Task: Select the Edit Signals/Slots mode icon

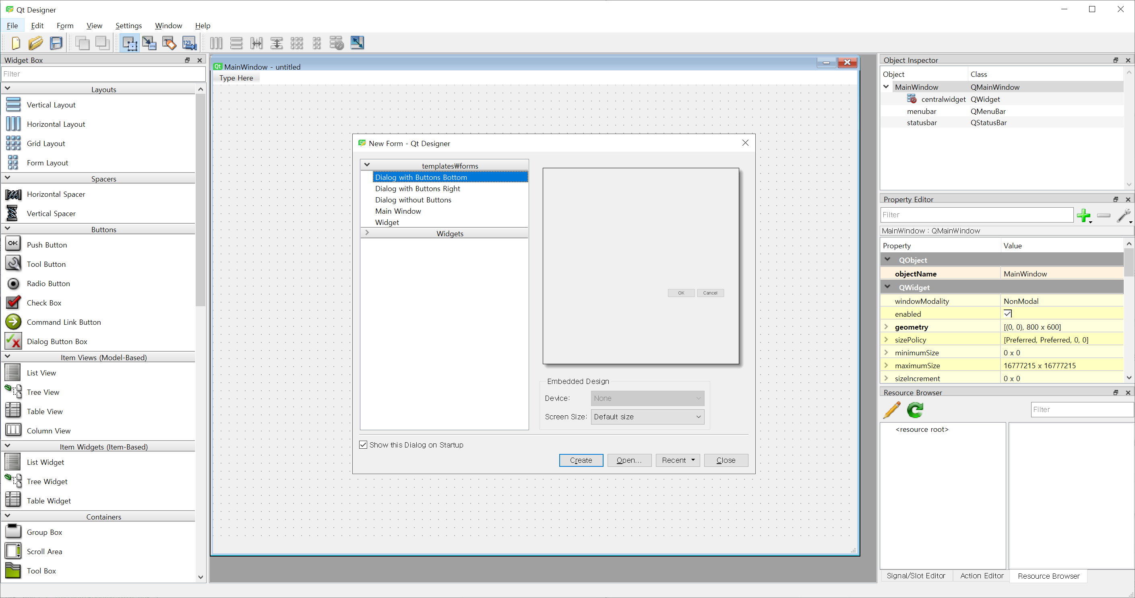Action: coord(149,43)
